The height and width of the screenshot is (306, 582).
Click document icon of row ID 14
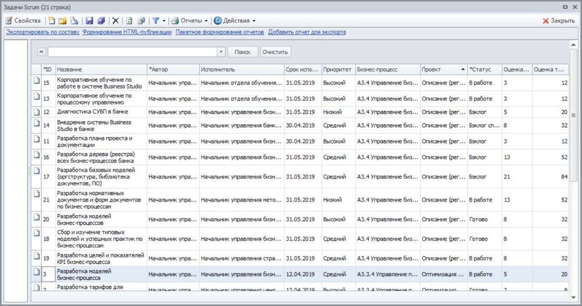tap(36, 122)
